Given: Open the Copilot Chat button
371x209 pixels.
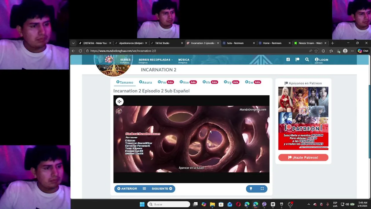Looking at the screenshot, I should [363, 51].
